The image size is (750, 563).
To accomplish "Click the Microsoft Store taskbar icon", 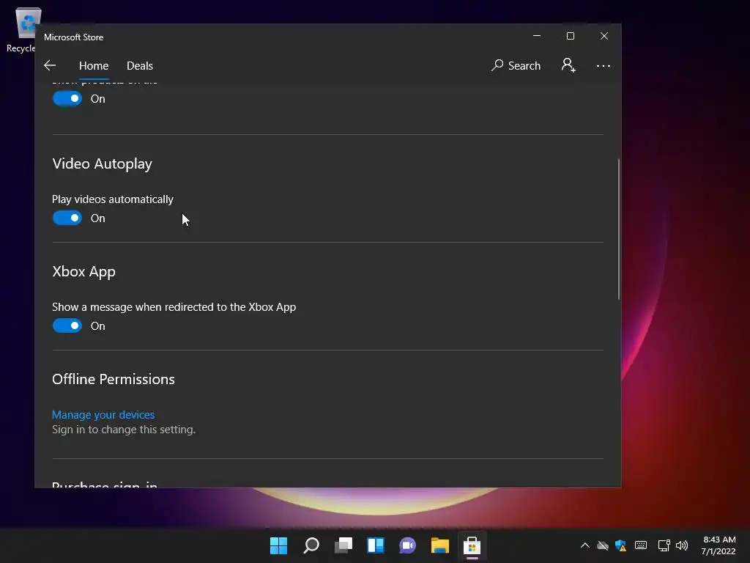I will [x=472, y=545].
